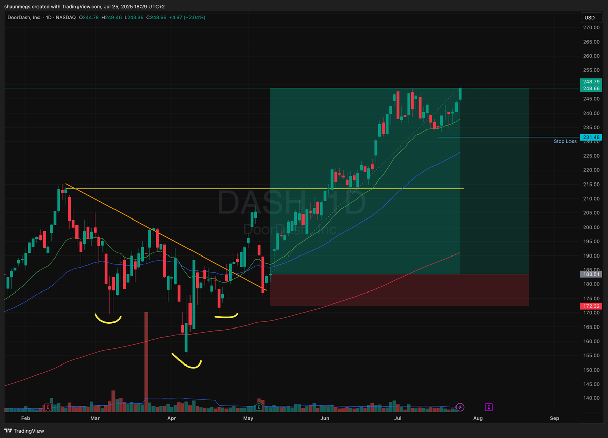Click the latest green candle at the chart's right edge
The image size is (608, 438).
pyautogui.click(x=460, y=93)
